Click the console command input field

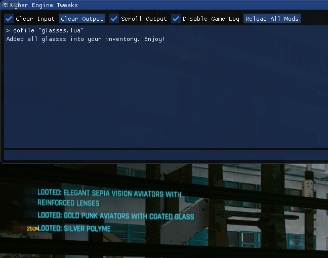point(163,155)
